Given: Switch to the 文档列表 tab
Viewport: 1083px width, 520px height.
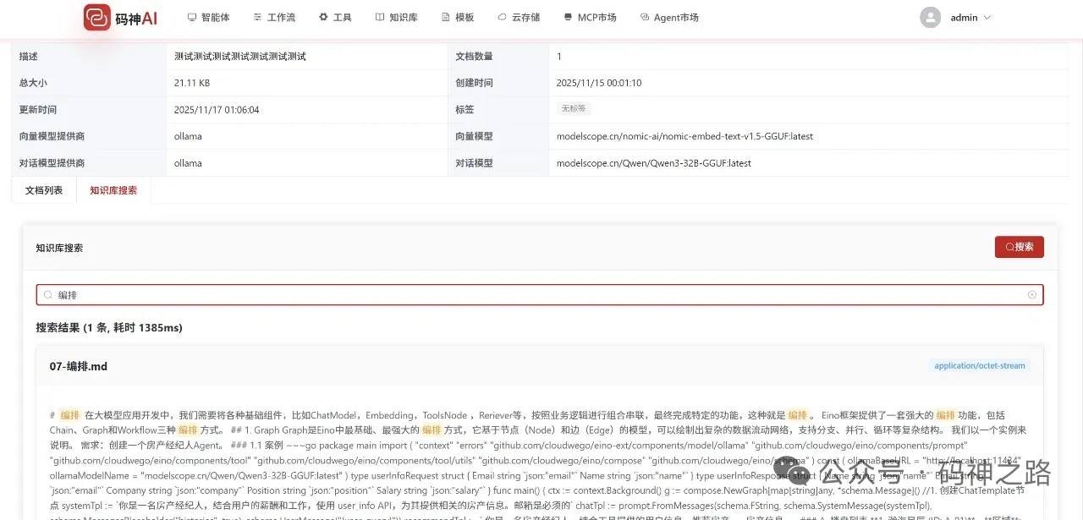Looking at the screenshot, I should click(43, 189).
